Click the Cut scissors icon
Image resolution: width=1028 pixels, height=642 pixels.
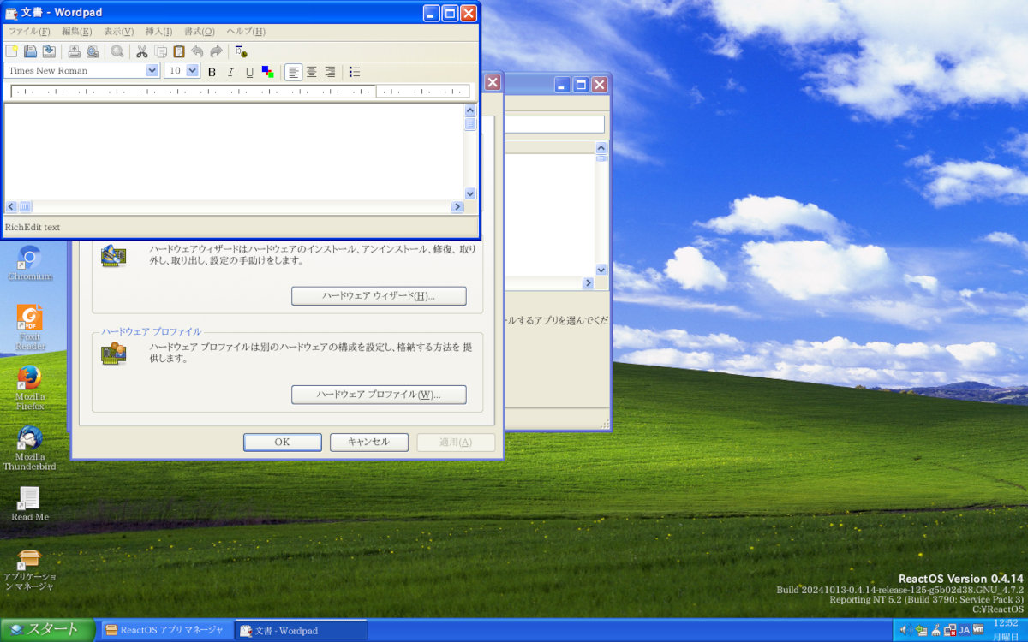[142, 51]
